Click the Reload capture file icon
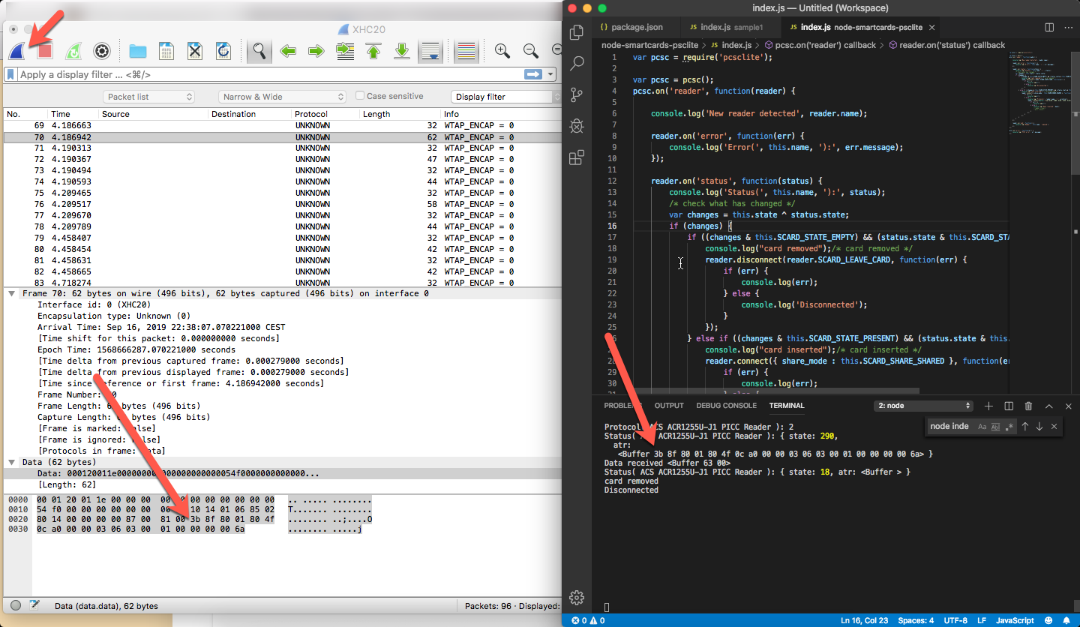The width and height of the screenshot is (1080, 627). point(223,51)
